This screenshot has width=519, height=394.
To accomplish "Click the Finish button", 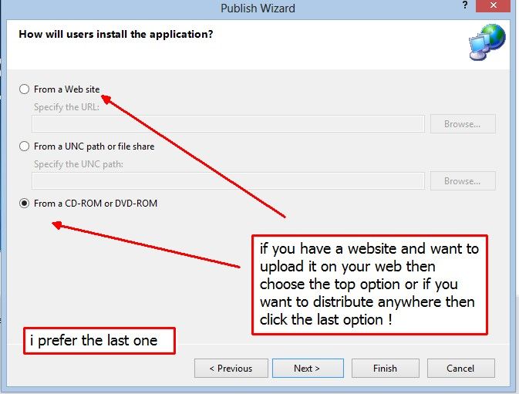I will pyautogui.click(x=386, y=369).
